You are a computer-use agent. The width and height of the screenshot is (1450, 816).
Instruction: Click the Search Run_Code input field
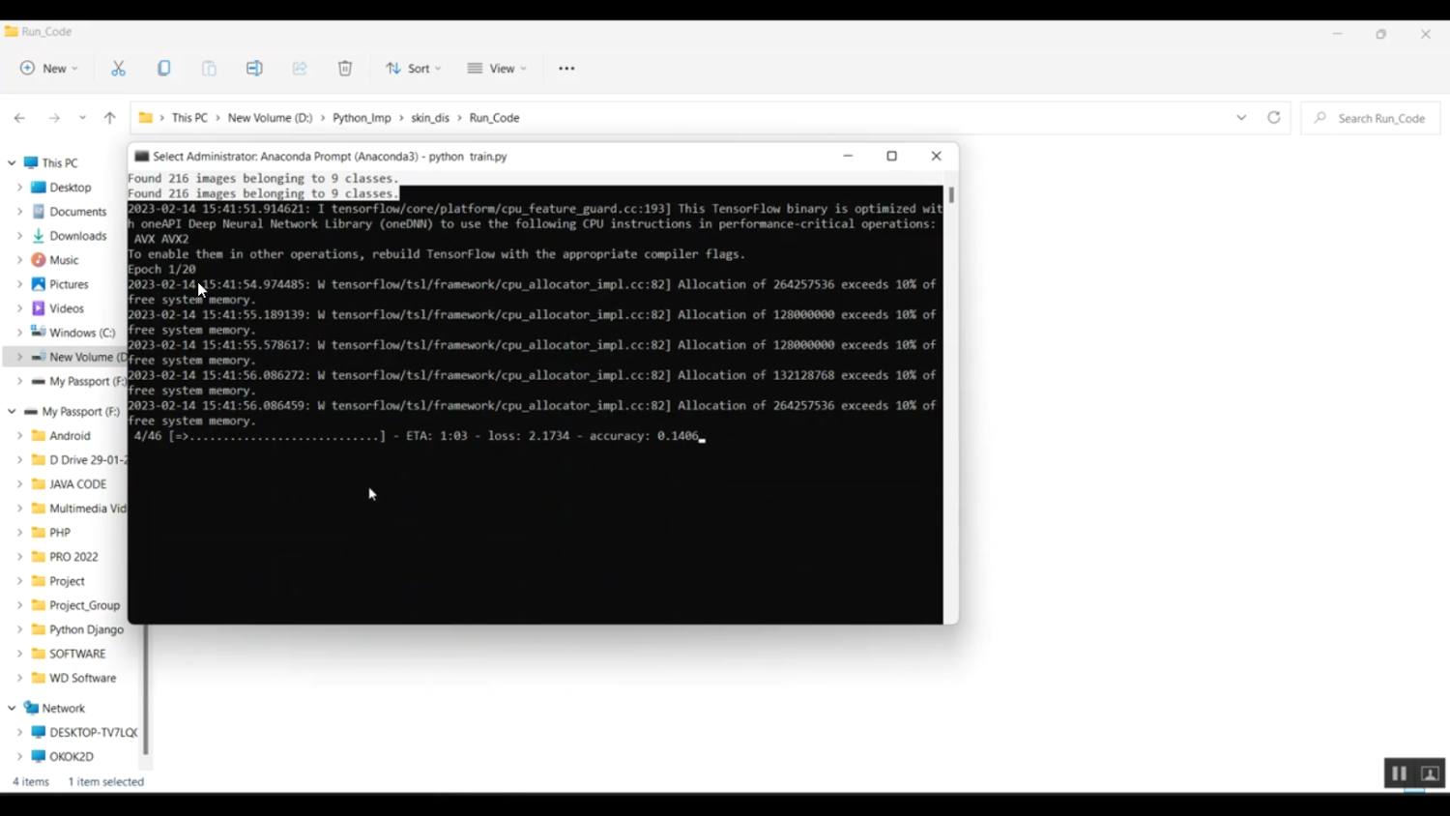point(1371,118)
